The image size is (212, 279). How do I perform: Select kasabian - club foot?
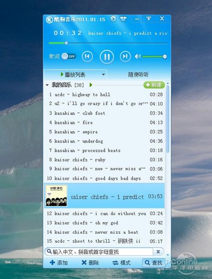(105, 113)
